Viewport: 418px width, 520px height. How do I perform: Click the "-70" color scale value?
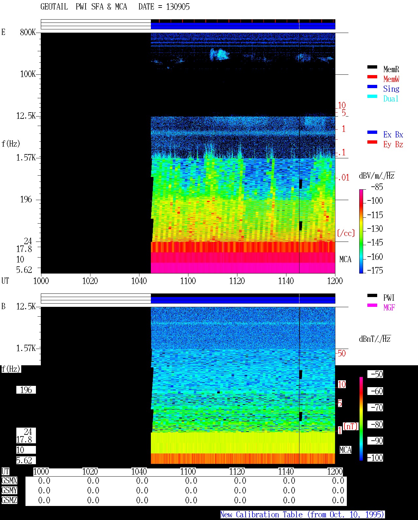[x=375, y=407]
